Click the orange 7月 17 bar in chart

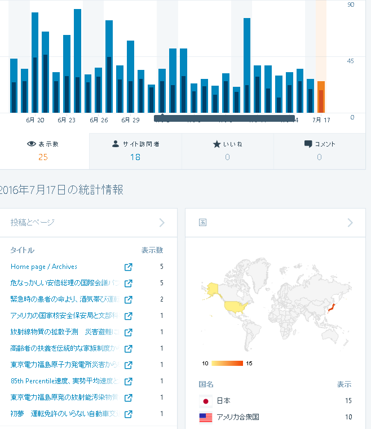[321, 97]
